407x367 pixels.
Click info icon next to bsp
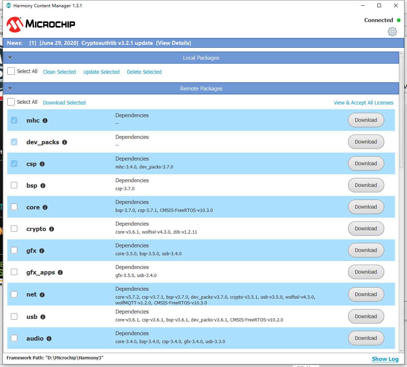click(43, 186)
